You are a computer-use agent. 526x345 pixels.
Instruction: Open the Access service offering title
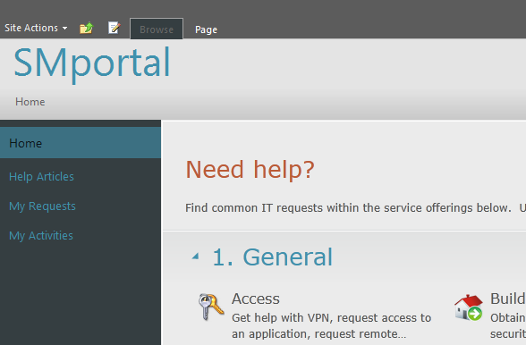tap(255, 299)
